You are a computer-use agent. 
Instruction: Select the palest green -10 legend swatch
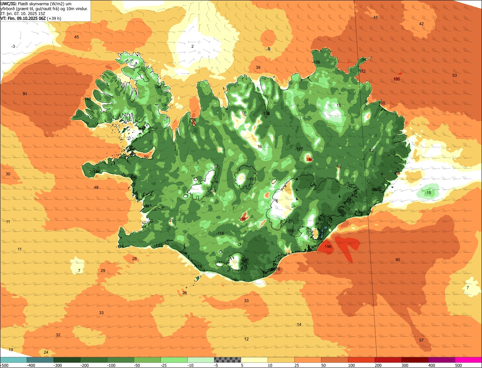point(201,360)
